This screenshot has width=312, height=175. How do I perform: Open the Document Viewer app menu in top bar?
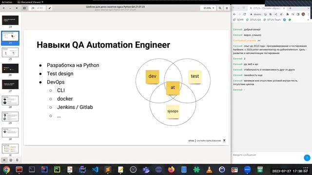[x=30, y=2]
